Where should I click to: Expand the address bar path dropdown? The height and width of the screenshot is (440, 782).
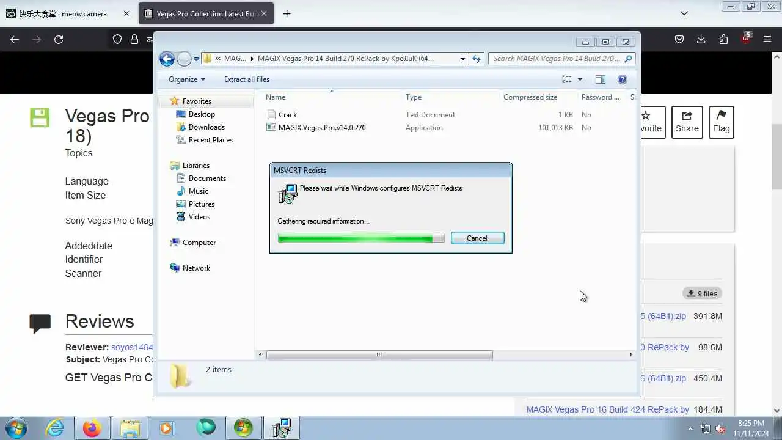tap(462, 59)
